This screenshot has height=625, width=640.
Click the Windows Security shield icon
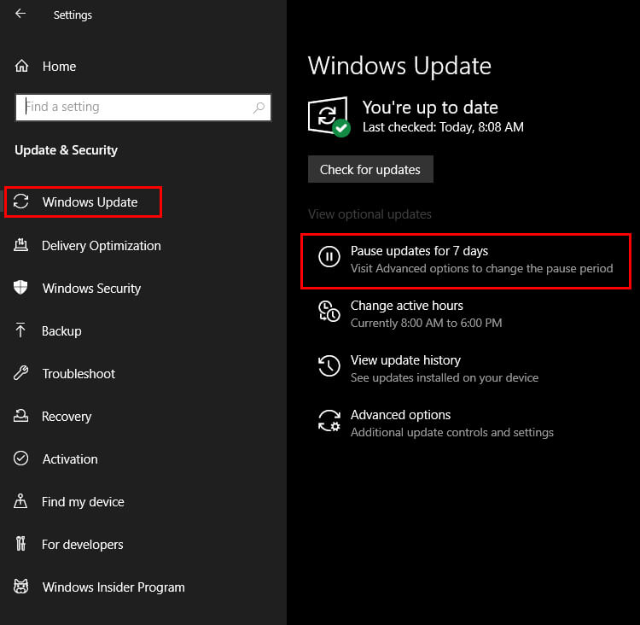click(20, 288)
